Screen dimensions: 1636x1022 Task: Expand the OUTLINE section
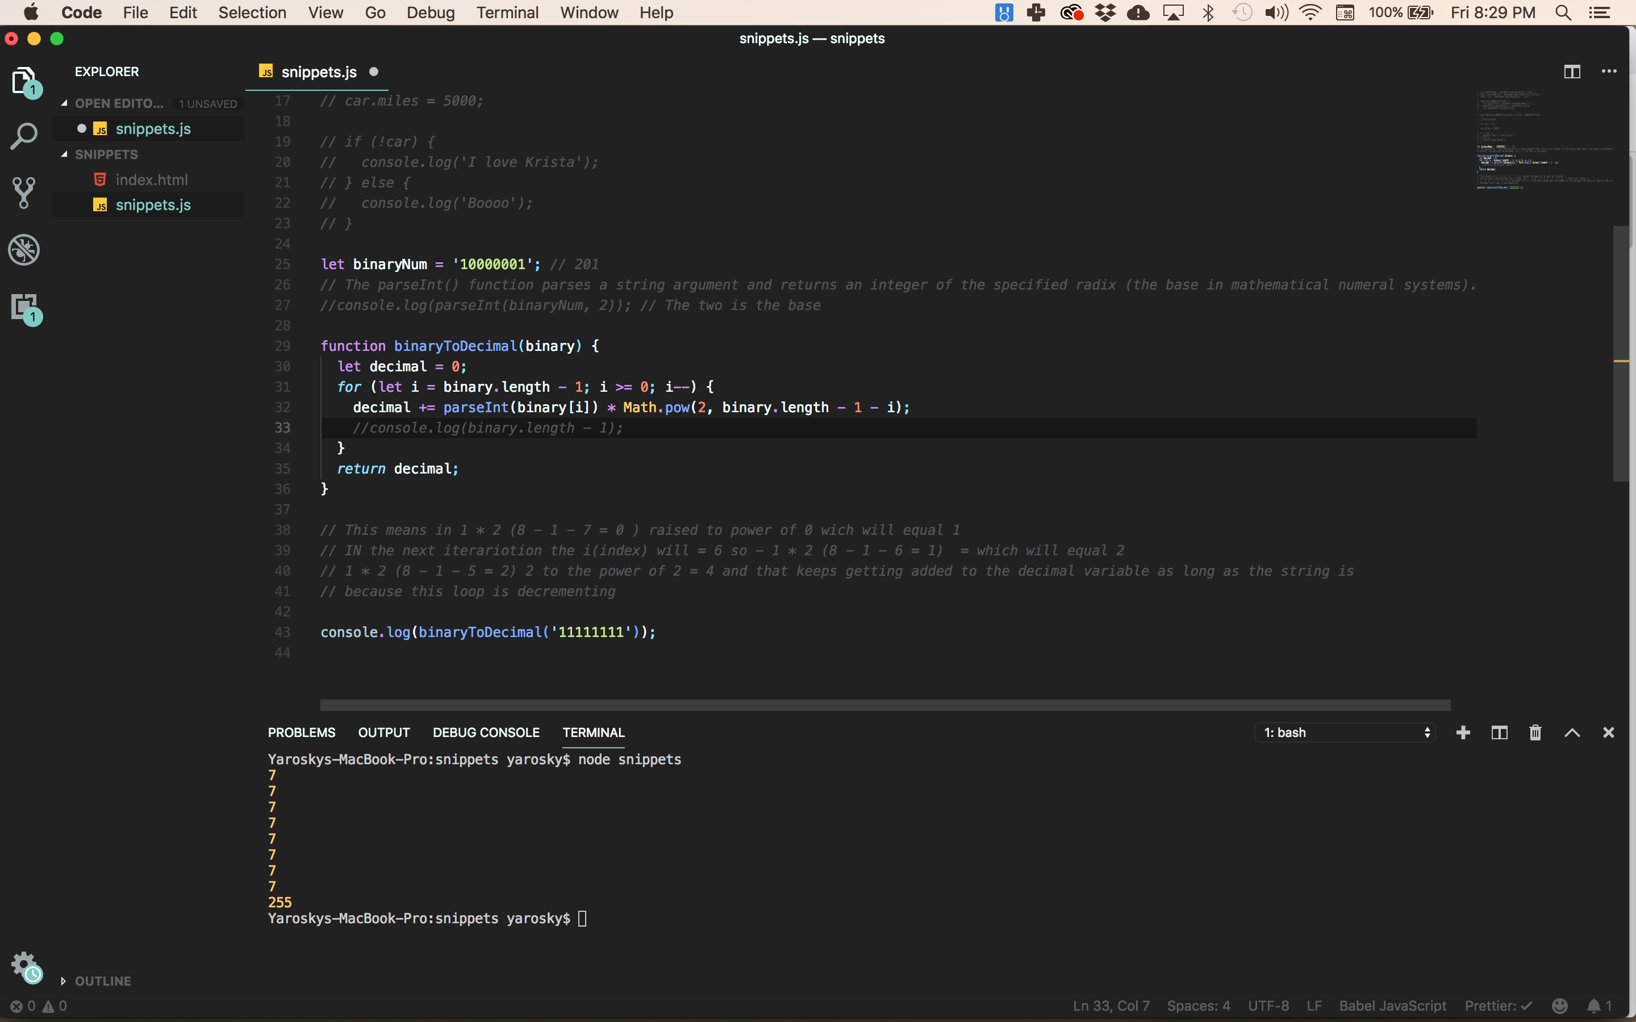[103, 981]
